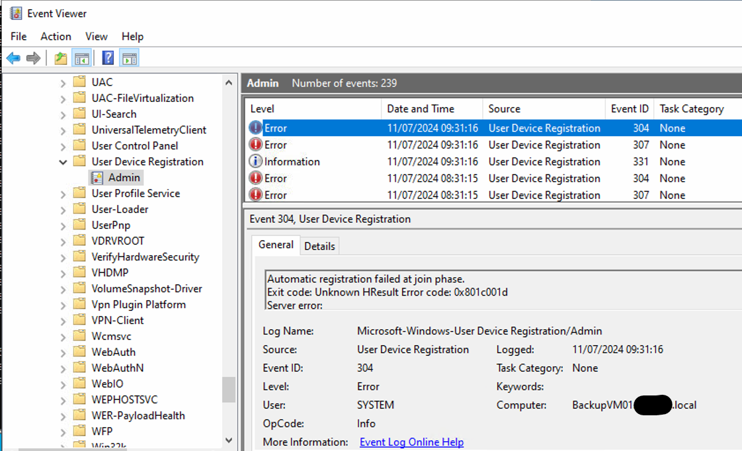Click the 'Event 304, User Device Registration' heading
The image size is (742, 451).
click(330, 219)
